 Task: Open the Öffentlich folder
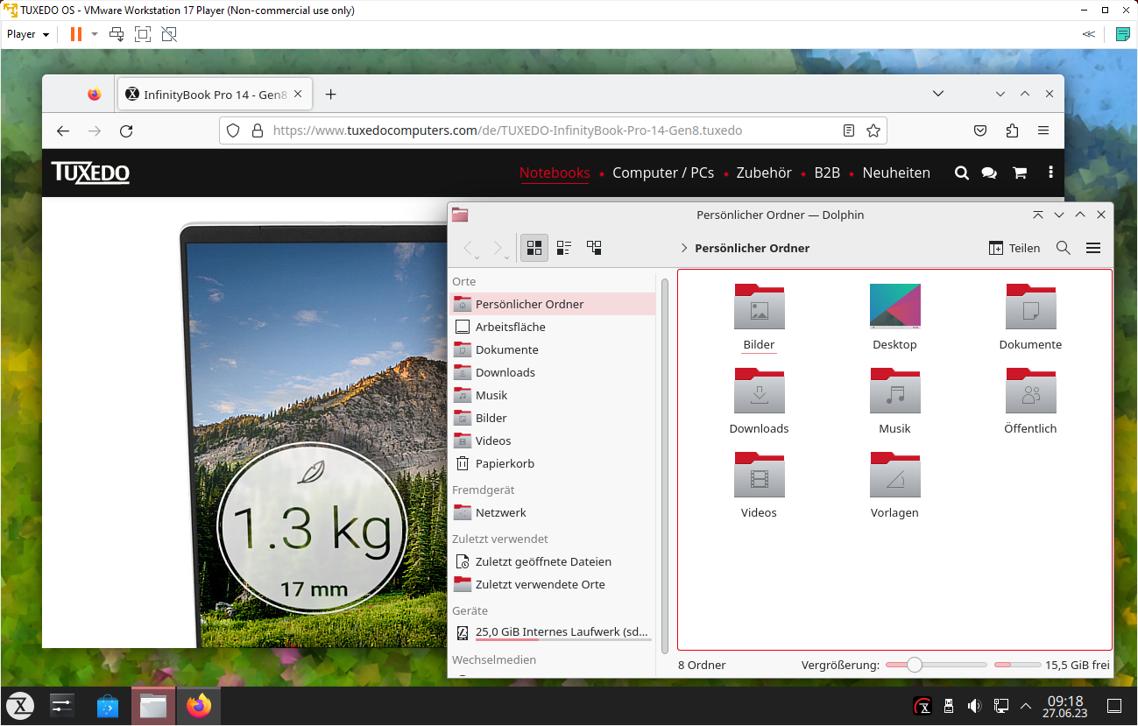[x=1030, y=391]
